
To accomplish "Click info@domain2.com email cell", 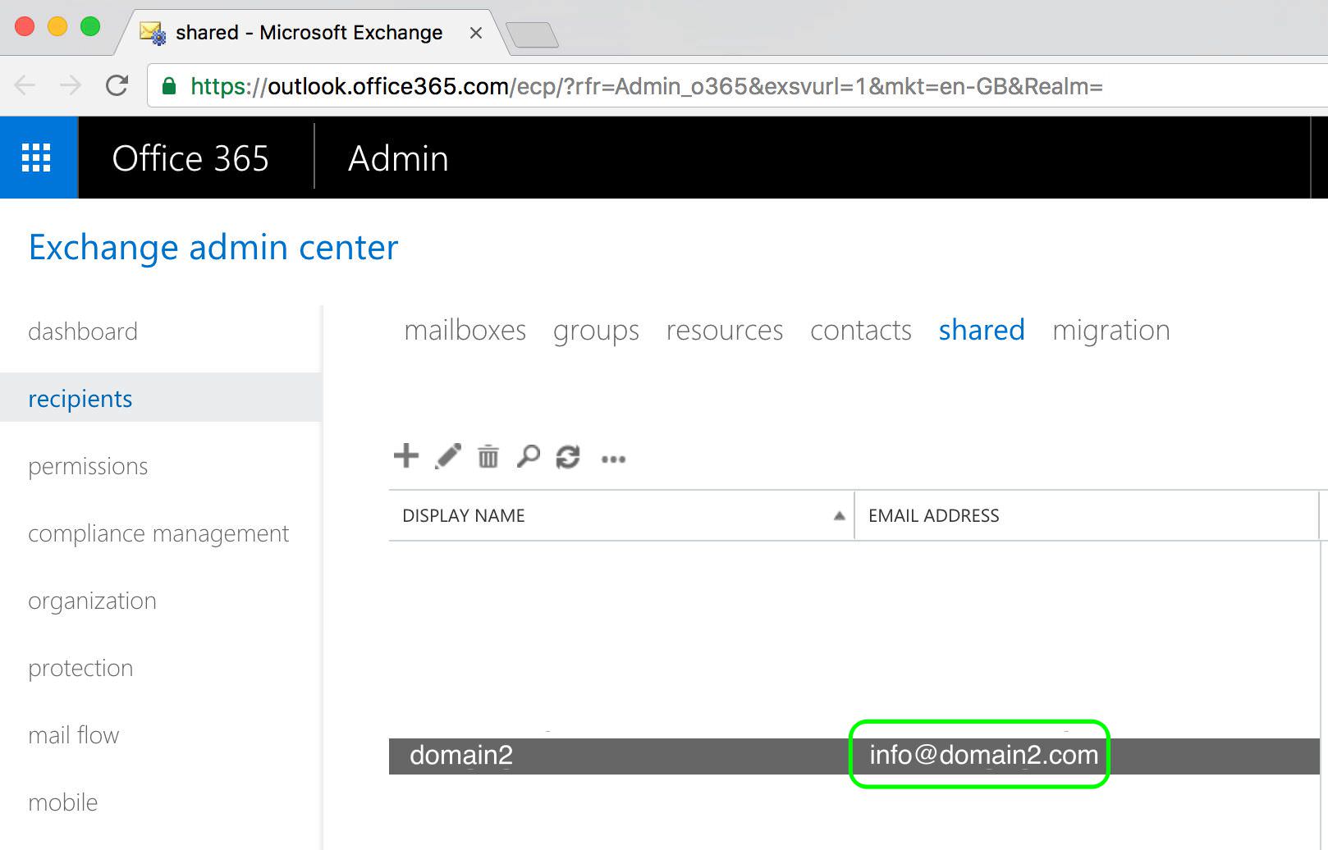I will click(x=983, y=755).
